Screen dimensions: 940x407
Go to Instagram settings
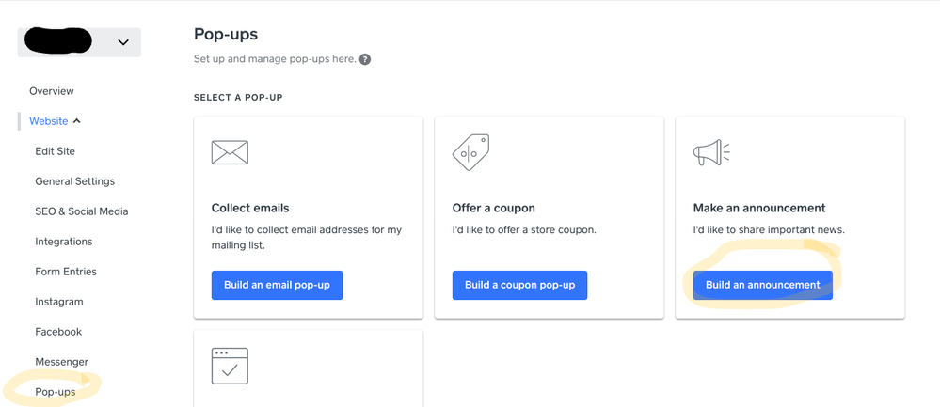pyautogui.click(x=59, y=302)
